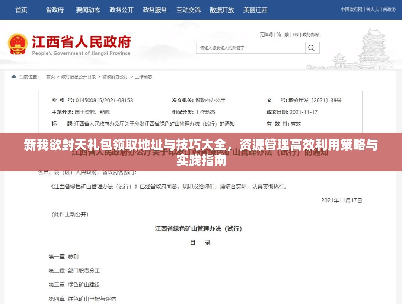Select 第一章 总则 line
Screen dimensions: 402x304
tap(64, 257)
